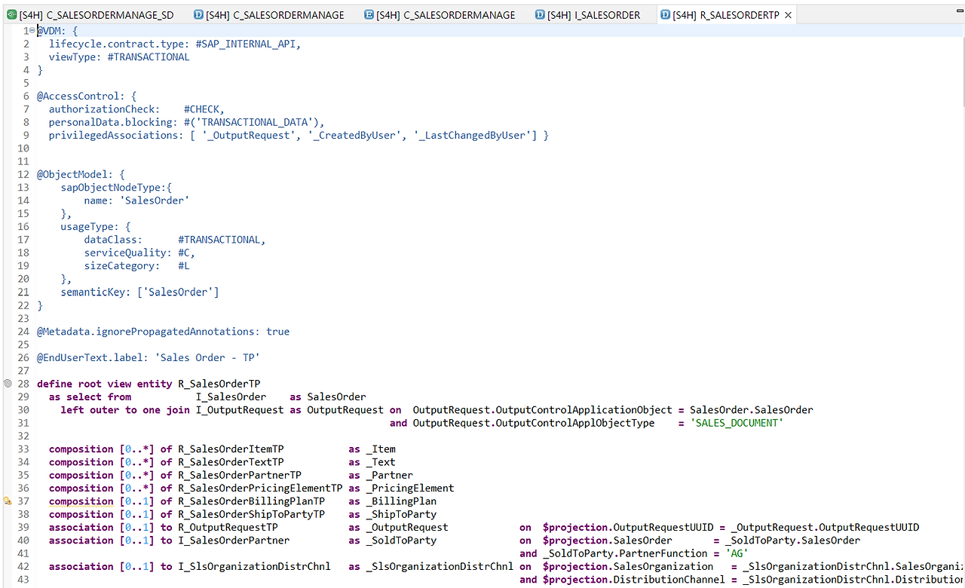Click #L after sizeCategory
965x588 pixels.
pyautogui.click(x=184, y=266)
